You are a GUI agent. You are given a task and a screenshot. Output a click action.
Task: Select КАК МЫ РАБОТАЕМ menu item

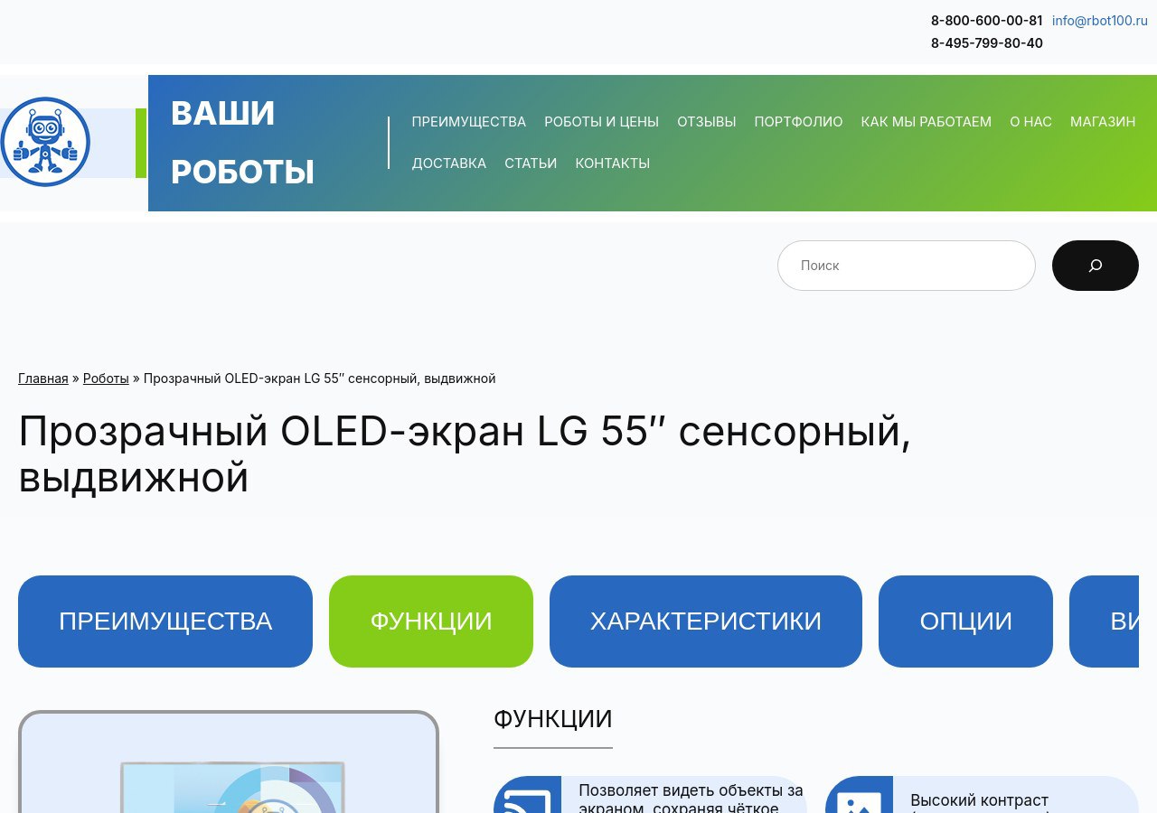coord(926,122)
